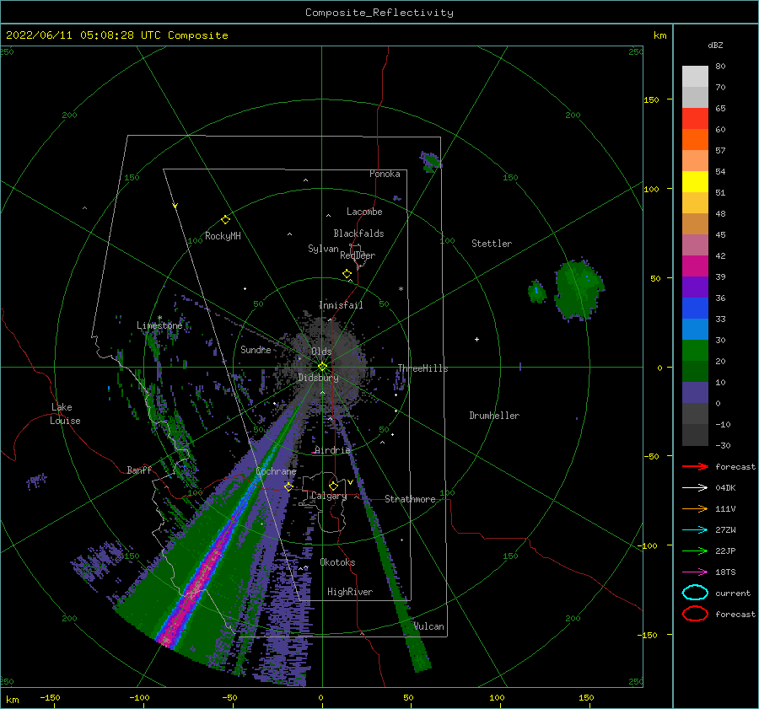Click the HighRiver label
This screenshot has height=709, width=759.
(x=350, y=592)
